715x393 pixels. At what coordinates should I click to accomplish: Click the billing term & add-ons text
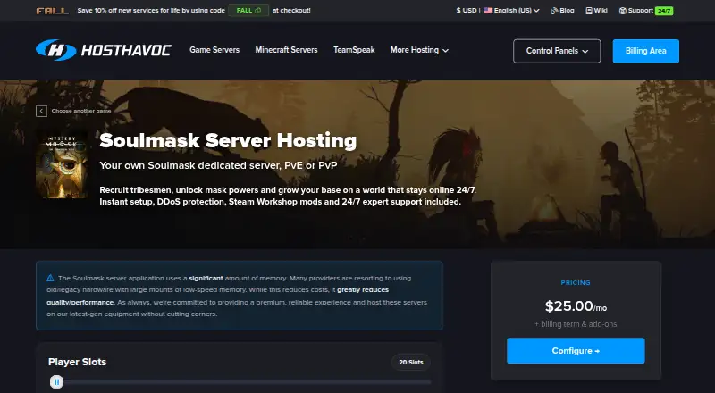(576, 324)
